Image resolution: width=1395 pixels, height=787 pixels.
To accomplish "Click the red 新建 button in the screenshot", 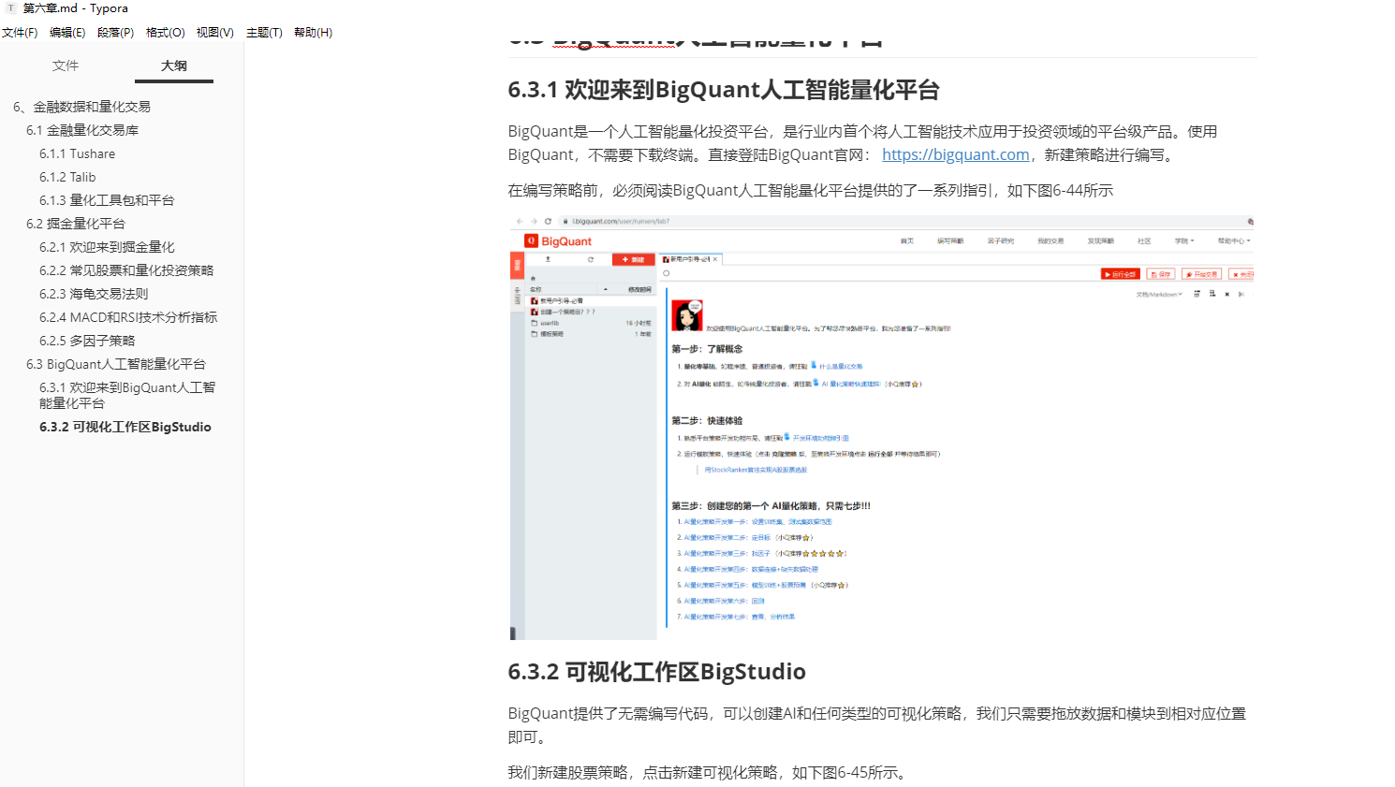I will pyautogui.click(x=633, y=259).
